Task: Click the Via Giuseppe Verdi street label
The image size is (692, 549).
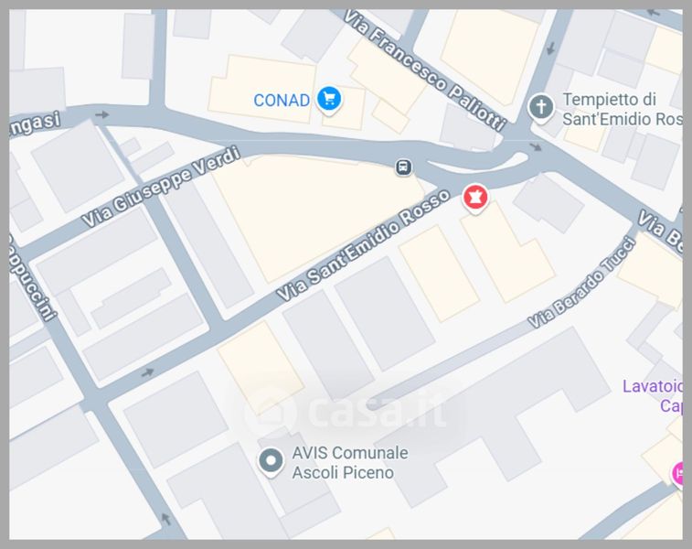Action: tap(161, 187)
